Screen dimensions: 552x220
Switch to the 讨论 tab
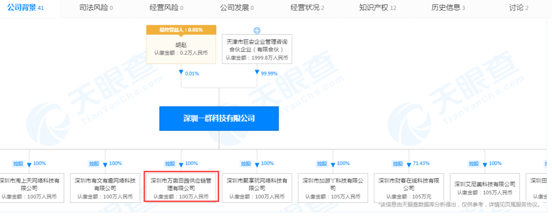[518, 7]
